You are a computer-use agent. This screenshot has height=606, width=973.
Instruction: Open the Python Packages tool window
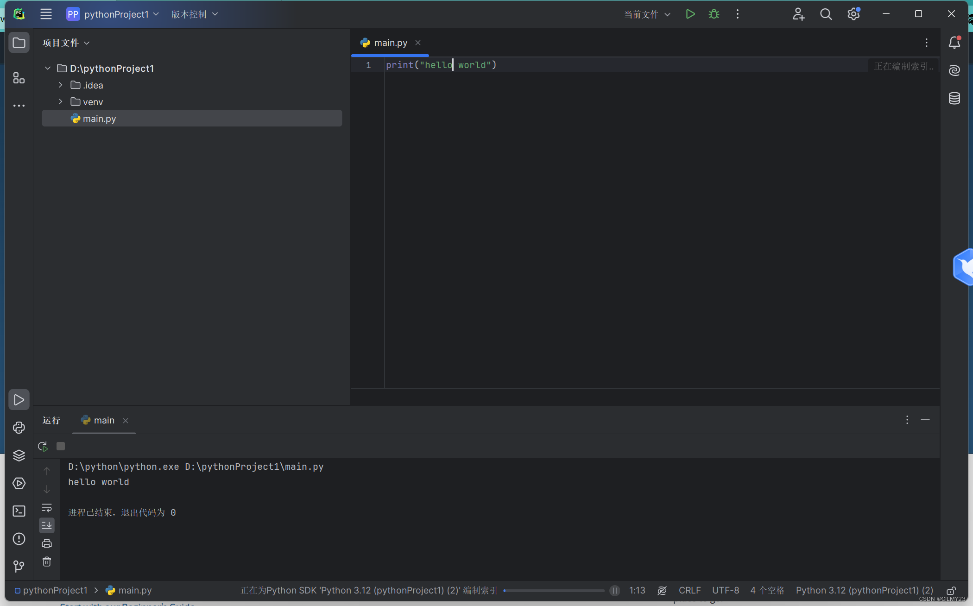tap(19, 455)
